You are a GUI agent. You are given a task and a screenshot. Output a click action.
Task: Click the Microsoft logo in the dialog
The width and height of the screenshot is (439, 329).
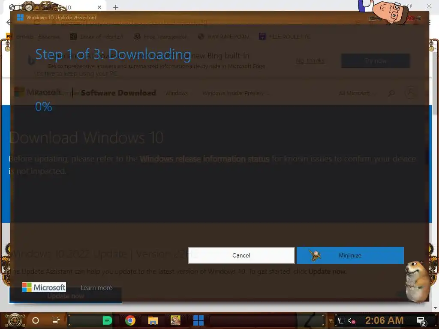[x=44, y=287]
